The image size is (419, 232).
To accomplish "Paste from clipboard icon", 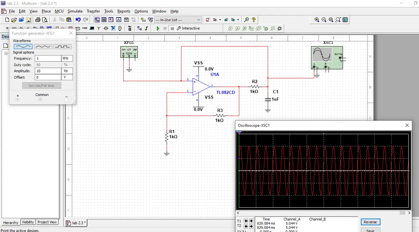I will coord(69,20).
